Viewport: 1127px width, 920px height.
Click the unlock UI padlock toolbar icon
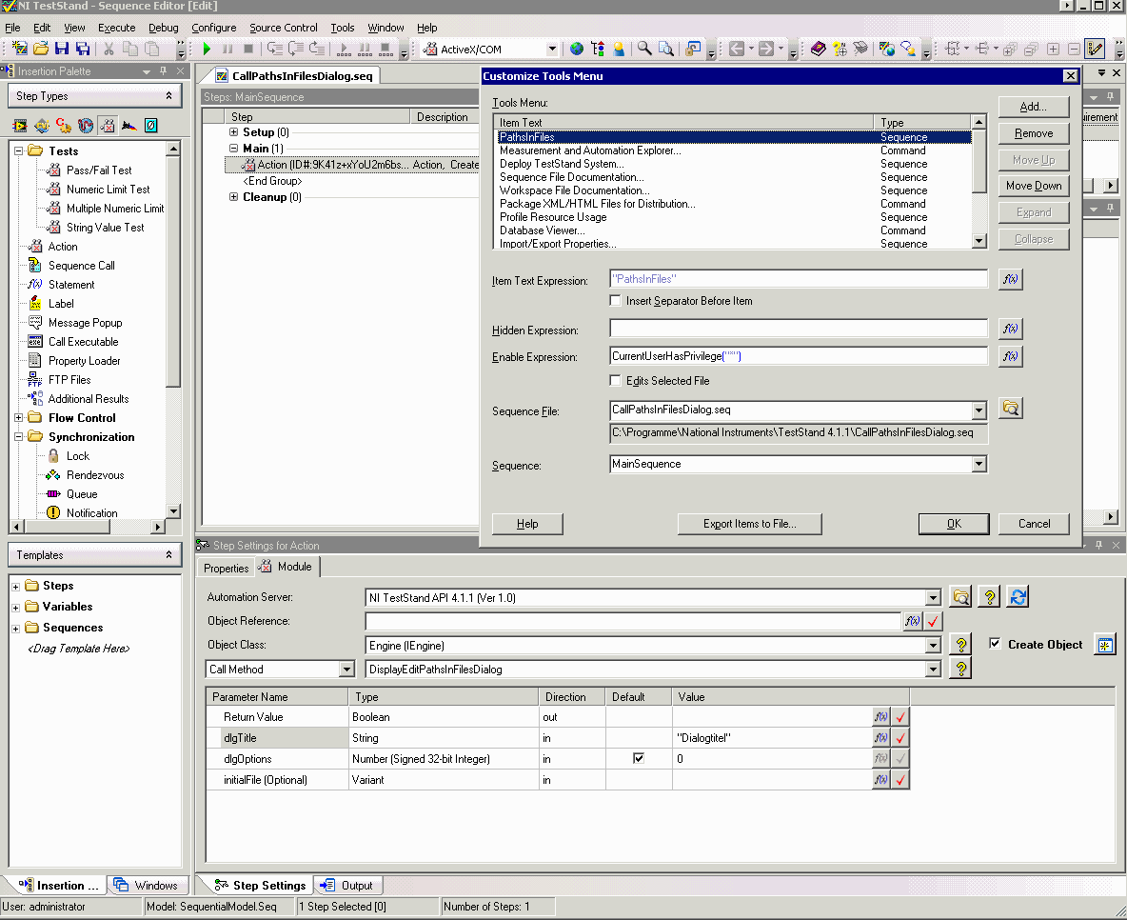point(693,49)
